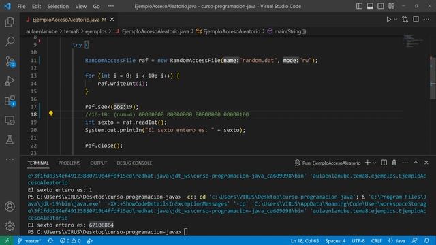Image resolution: width=436 pixels, height=245 pixels.
Task: Maximize the panel with up chevron
Action: click(416, 163)
